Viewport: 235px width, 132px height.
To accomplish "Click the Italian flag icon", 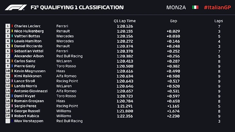I will pyautogui.click(x=195, y=7).
